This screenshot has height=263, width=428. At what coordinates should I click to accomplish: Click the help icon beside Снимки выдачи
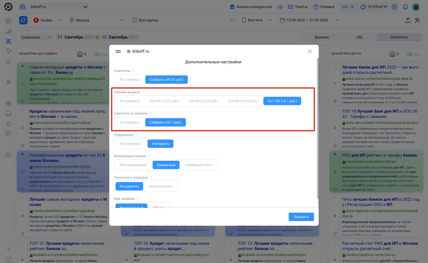(x=141, y=92)
